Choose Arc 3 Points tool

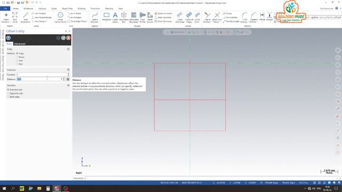[x=74, y=13]
